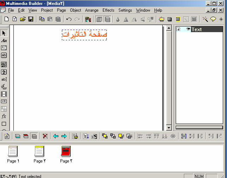Viewport: 227px width, 178px height.
Task: Select the paragraph text tool
Action: click(4, 48)
